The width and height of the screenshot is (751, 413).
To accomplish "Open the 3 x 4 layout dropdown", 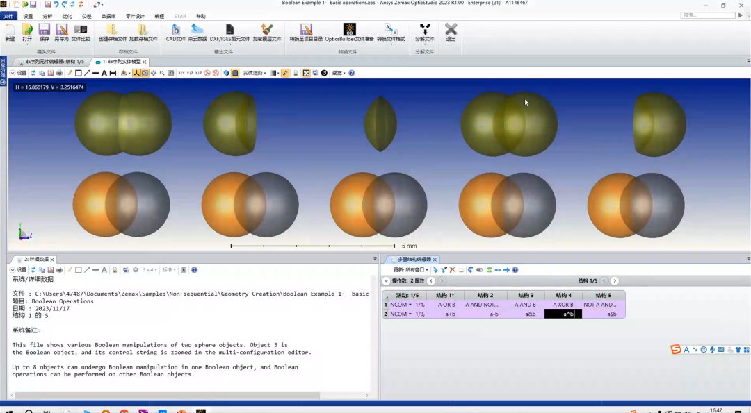I will click(149, 270).
